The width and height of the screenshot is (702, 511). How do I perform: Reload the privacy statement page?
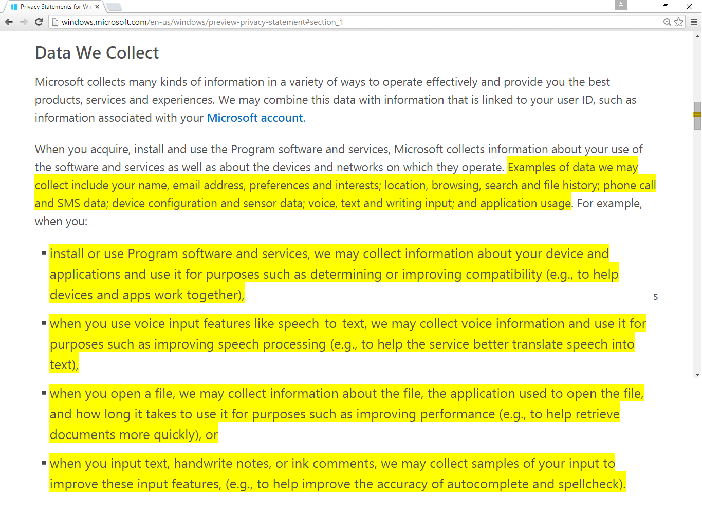[39, 22]
